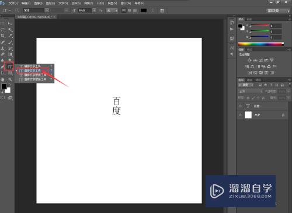
Task: Toggle lock transparent pixels in Layers panel
Action: [248, 98]
